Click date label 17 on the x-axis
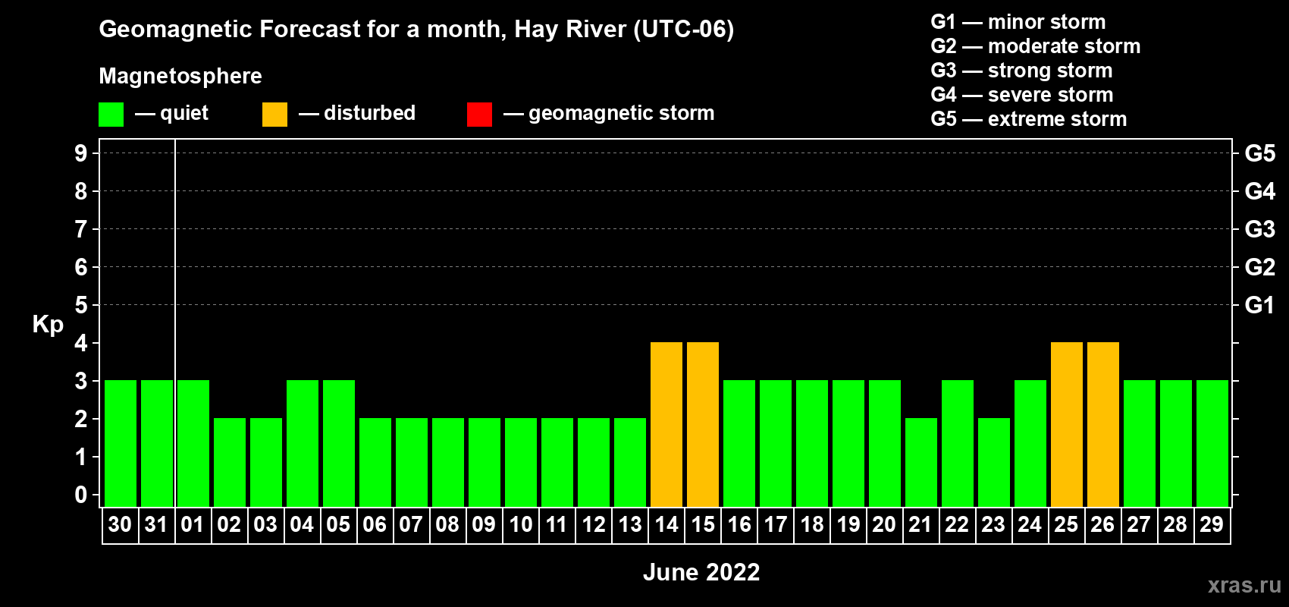1289x607 pixels. (x=775, y=524)
